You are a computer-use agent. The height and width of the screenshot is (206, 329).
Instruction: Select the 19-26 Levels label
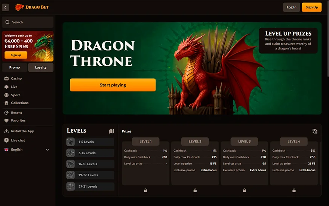click(x=88, y=175)
